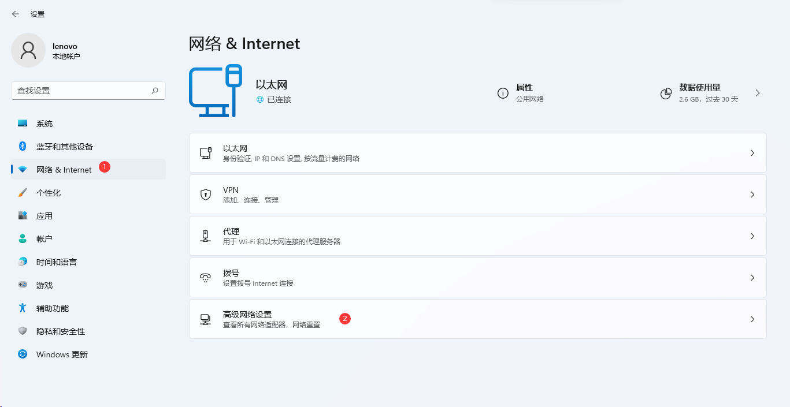The width and height of the screenshot is (790, 407).
Task: Go back with the arrow button
Action: [x=15, y=14]
